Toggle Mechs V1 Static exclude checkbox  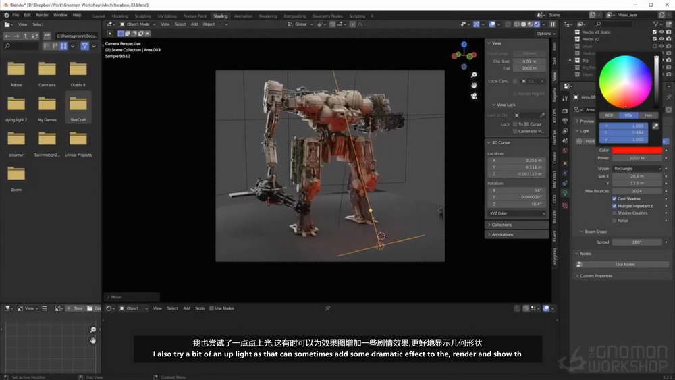click(655, 32)
